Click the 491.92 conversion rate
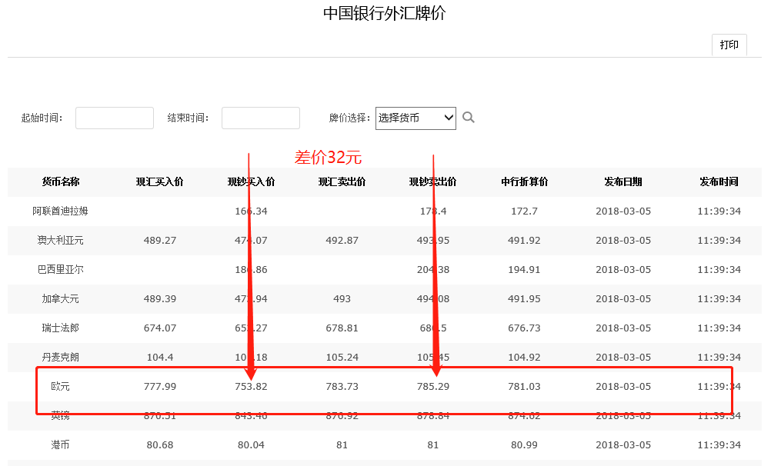This screenshot has width=781, height=466. click(524, 241)
